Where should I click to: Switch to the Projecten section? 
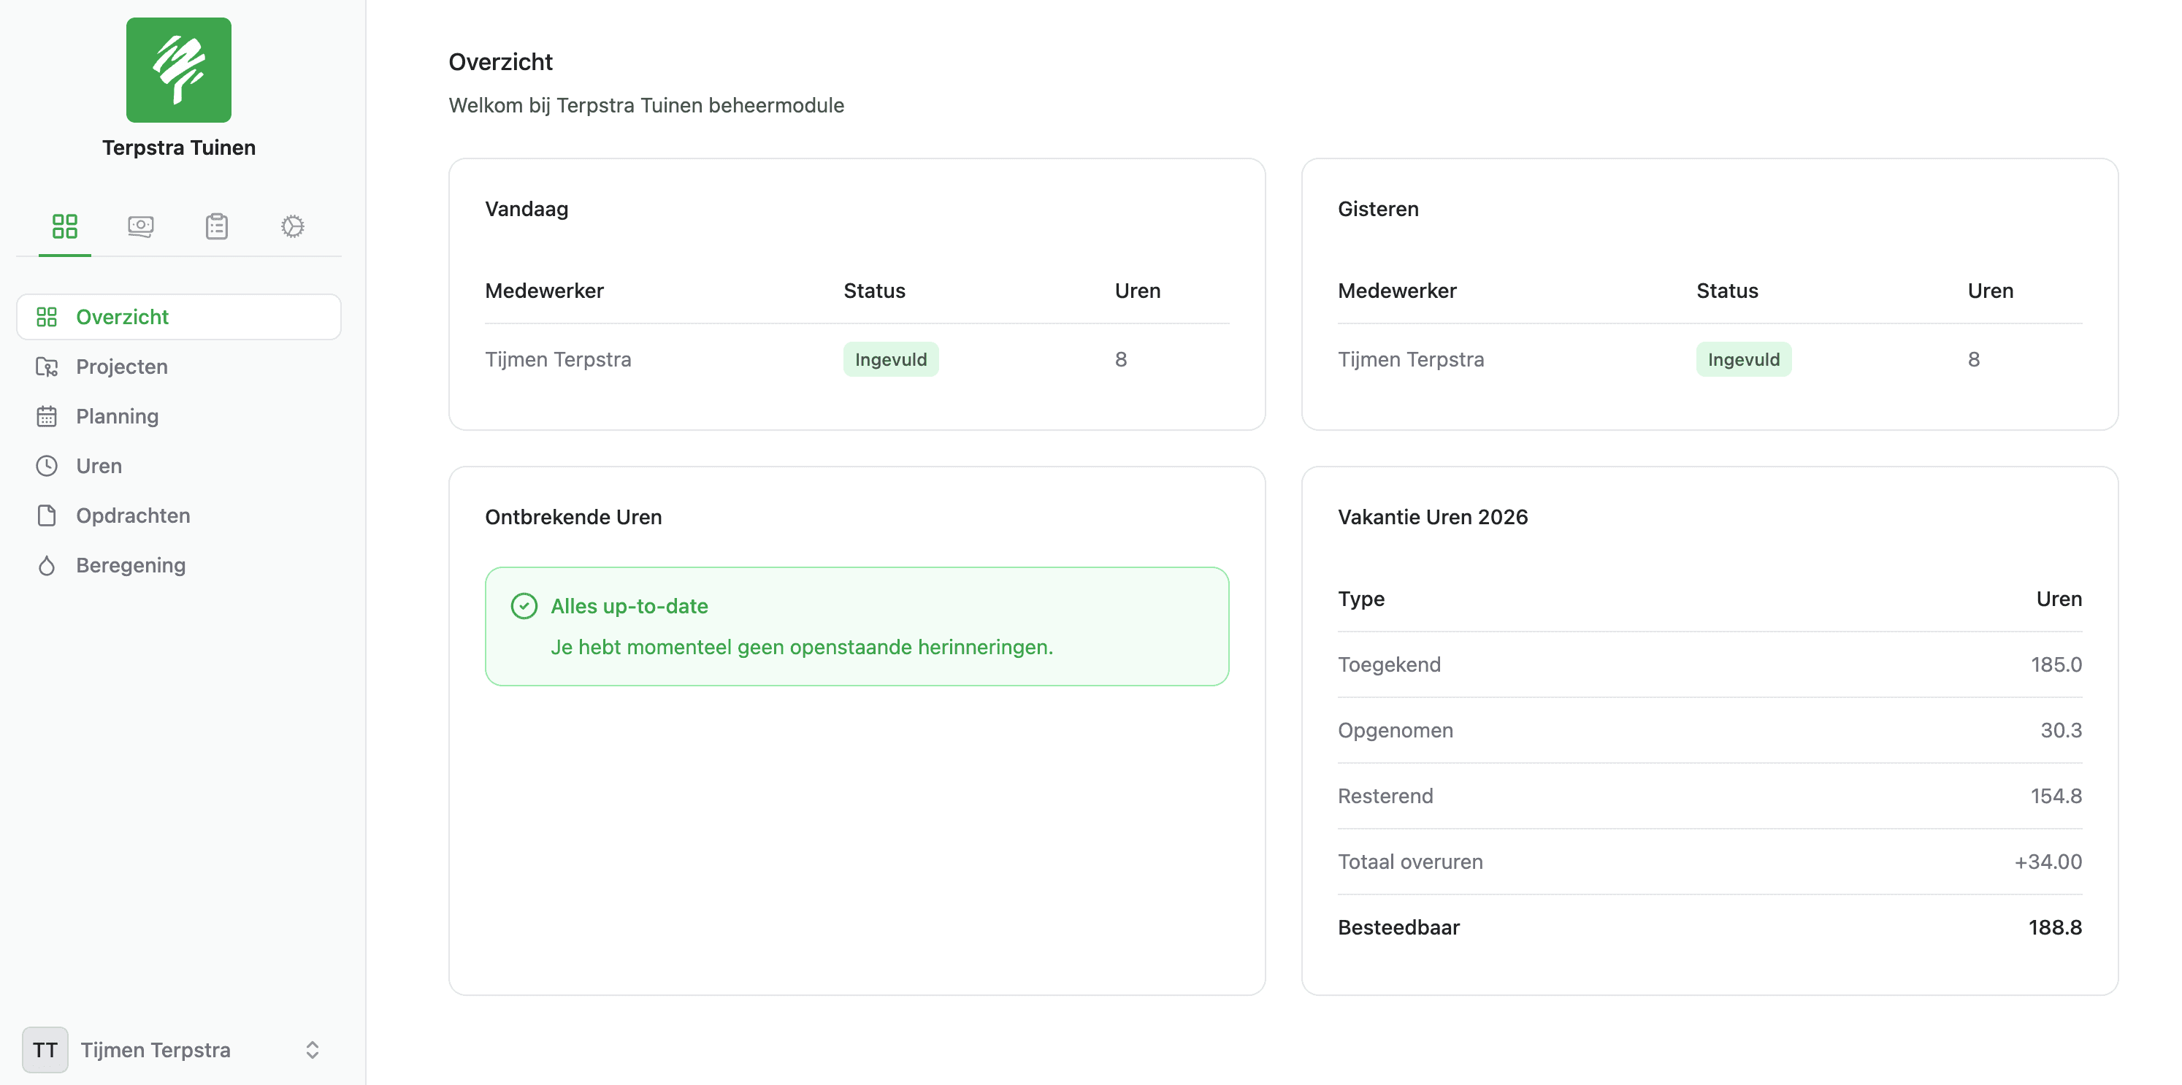tap(121, 366)
